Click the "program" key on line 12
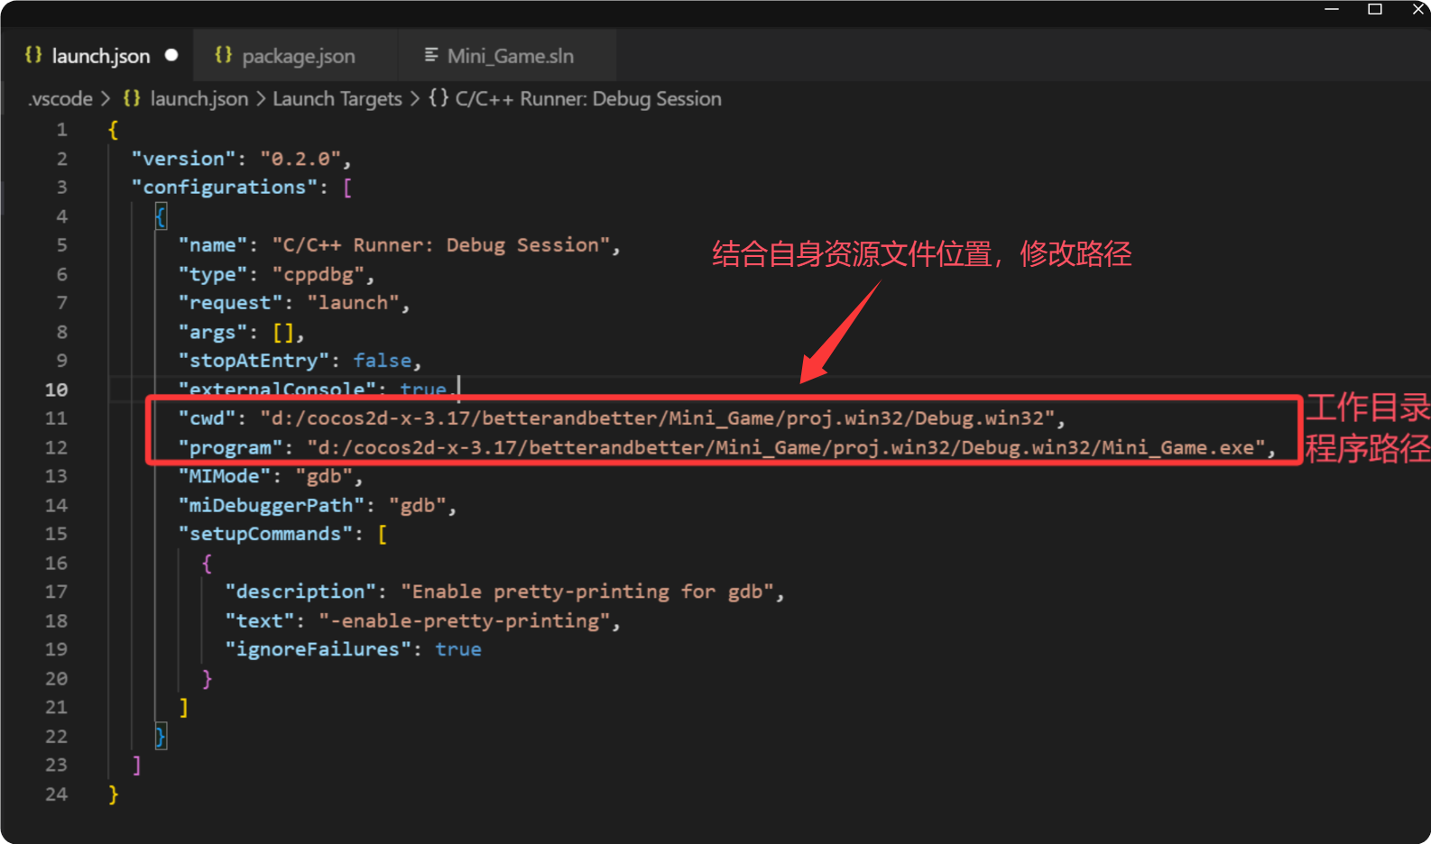 [230, 447]
